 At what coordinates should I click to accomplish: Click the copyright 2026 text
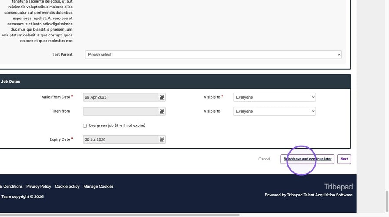(x=22, y=197)
